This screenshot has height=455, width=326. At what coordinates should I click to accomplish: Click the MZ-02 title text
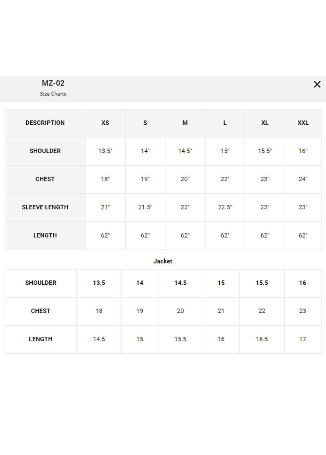53,83
